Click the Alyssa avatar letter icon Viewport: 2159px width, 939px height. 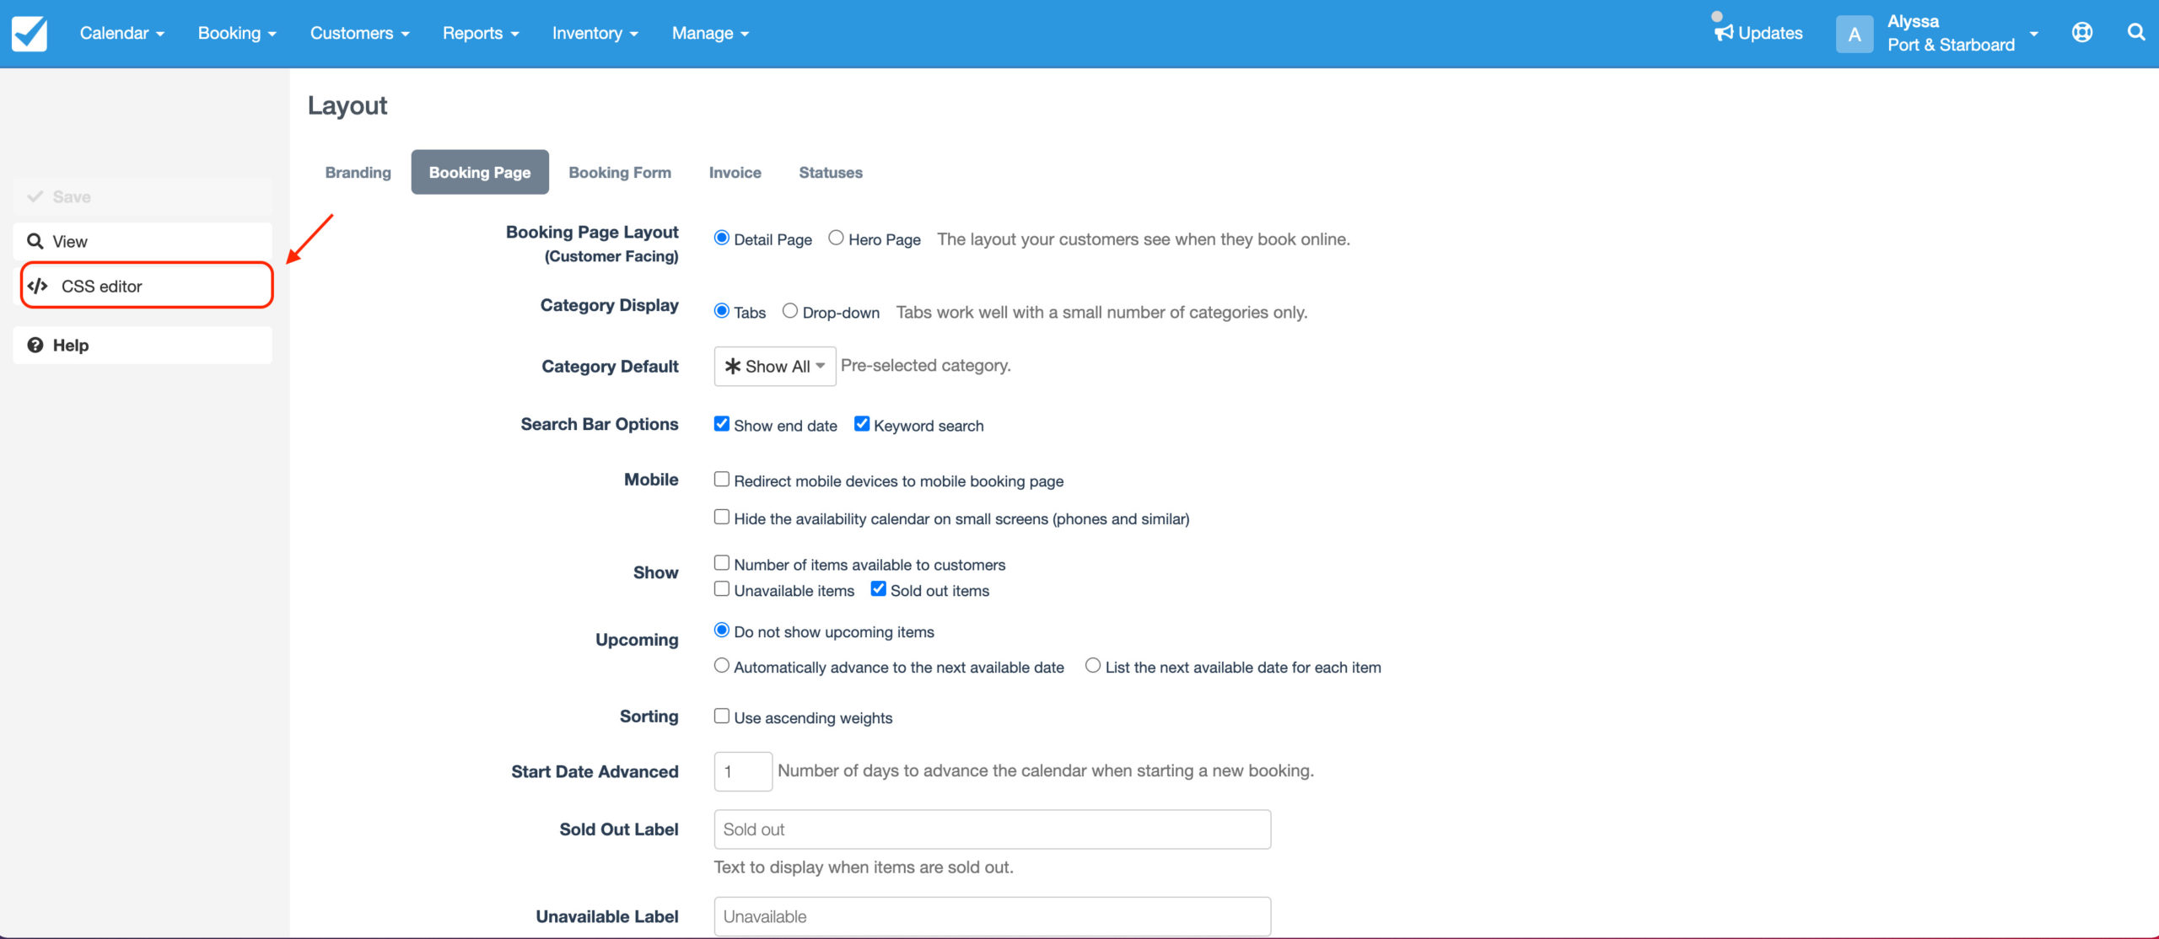click(x=1854, y=35)
